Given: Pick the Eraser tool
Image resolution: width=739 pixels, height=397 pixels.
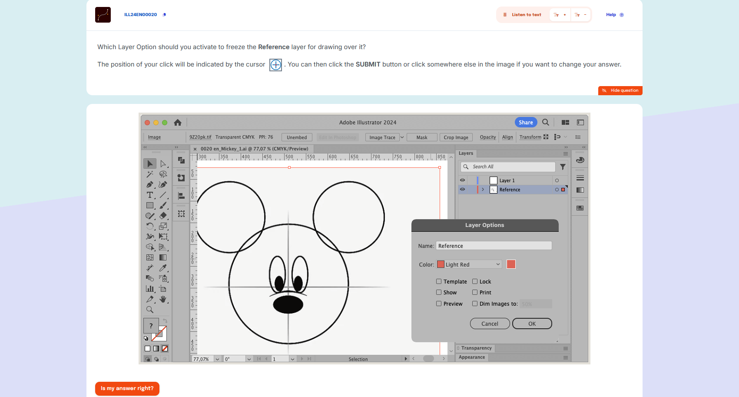Looking at the screenshot, I should click(163, 216).
